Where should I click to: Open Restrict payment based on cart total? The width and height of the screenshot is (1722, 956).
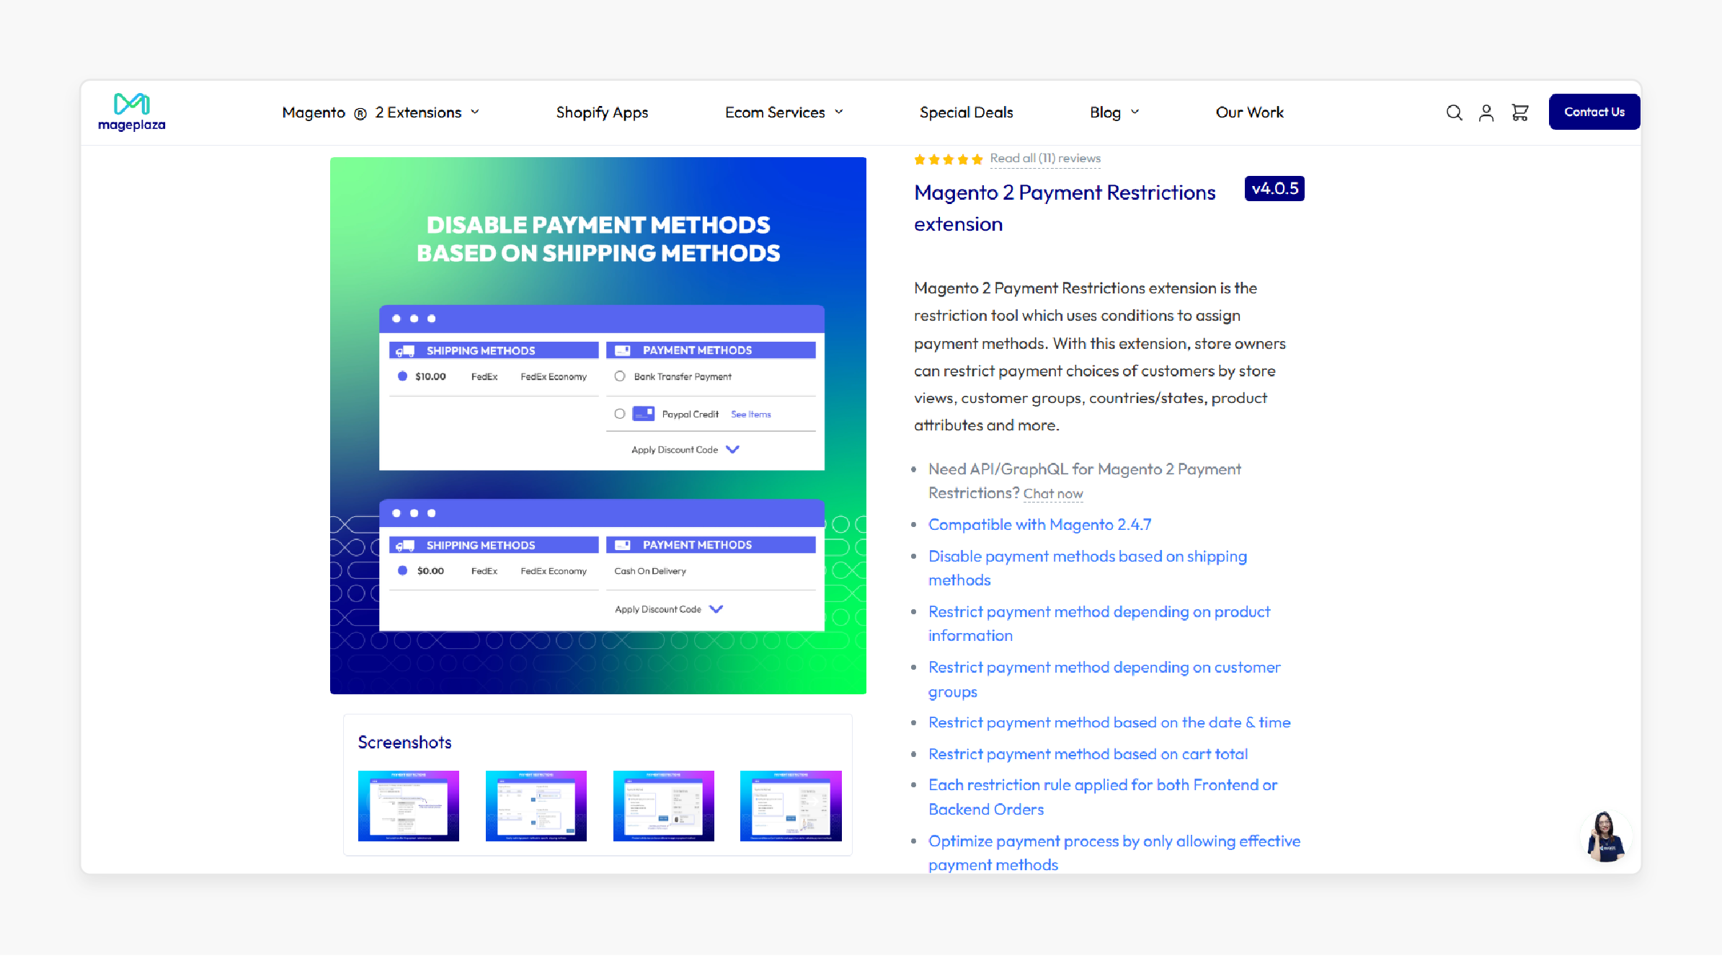pos(1088,754)
